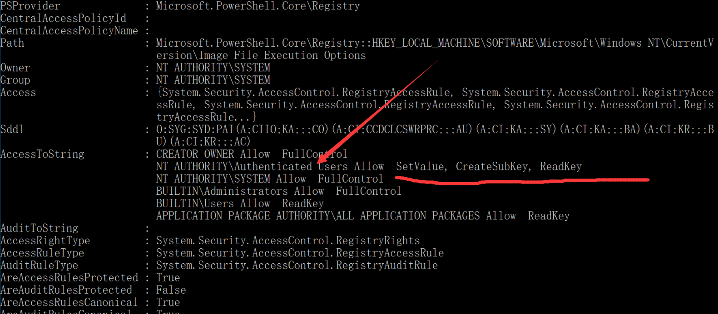Click the Access property label
718x314 pixels.
coord(18,92)
